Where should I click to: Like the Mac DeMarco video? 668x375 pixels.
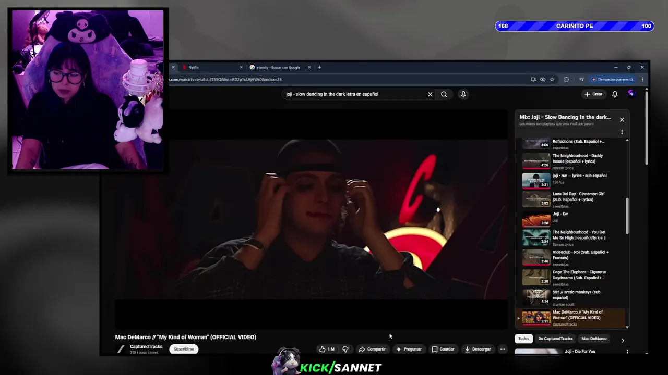click(327, 349)
